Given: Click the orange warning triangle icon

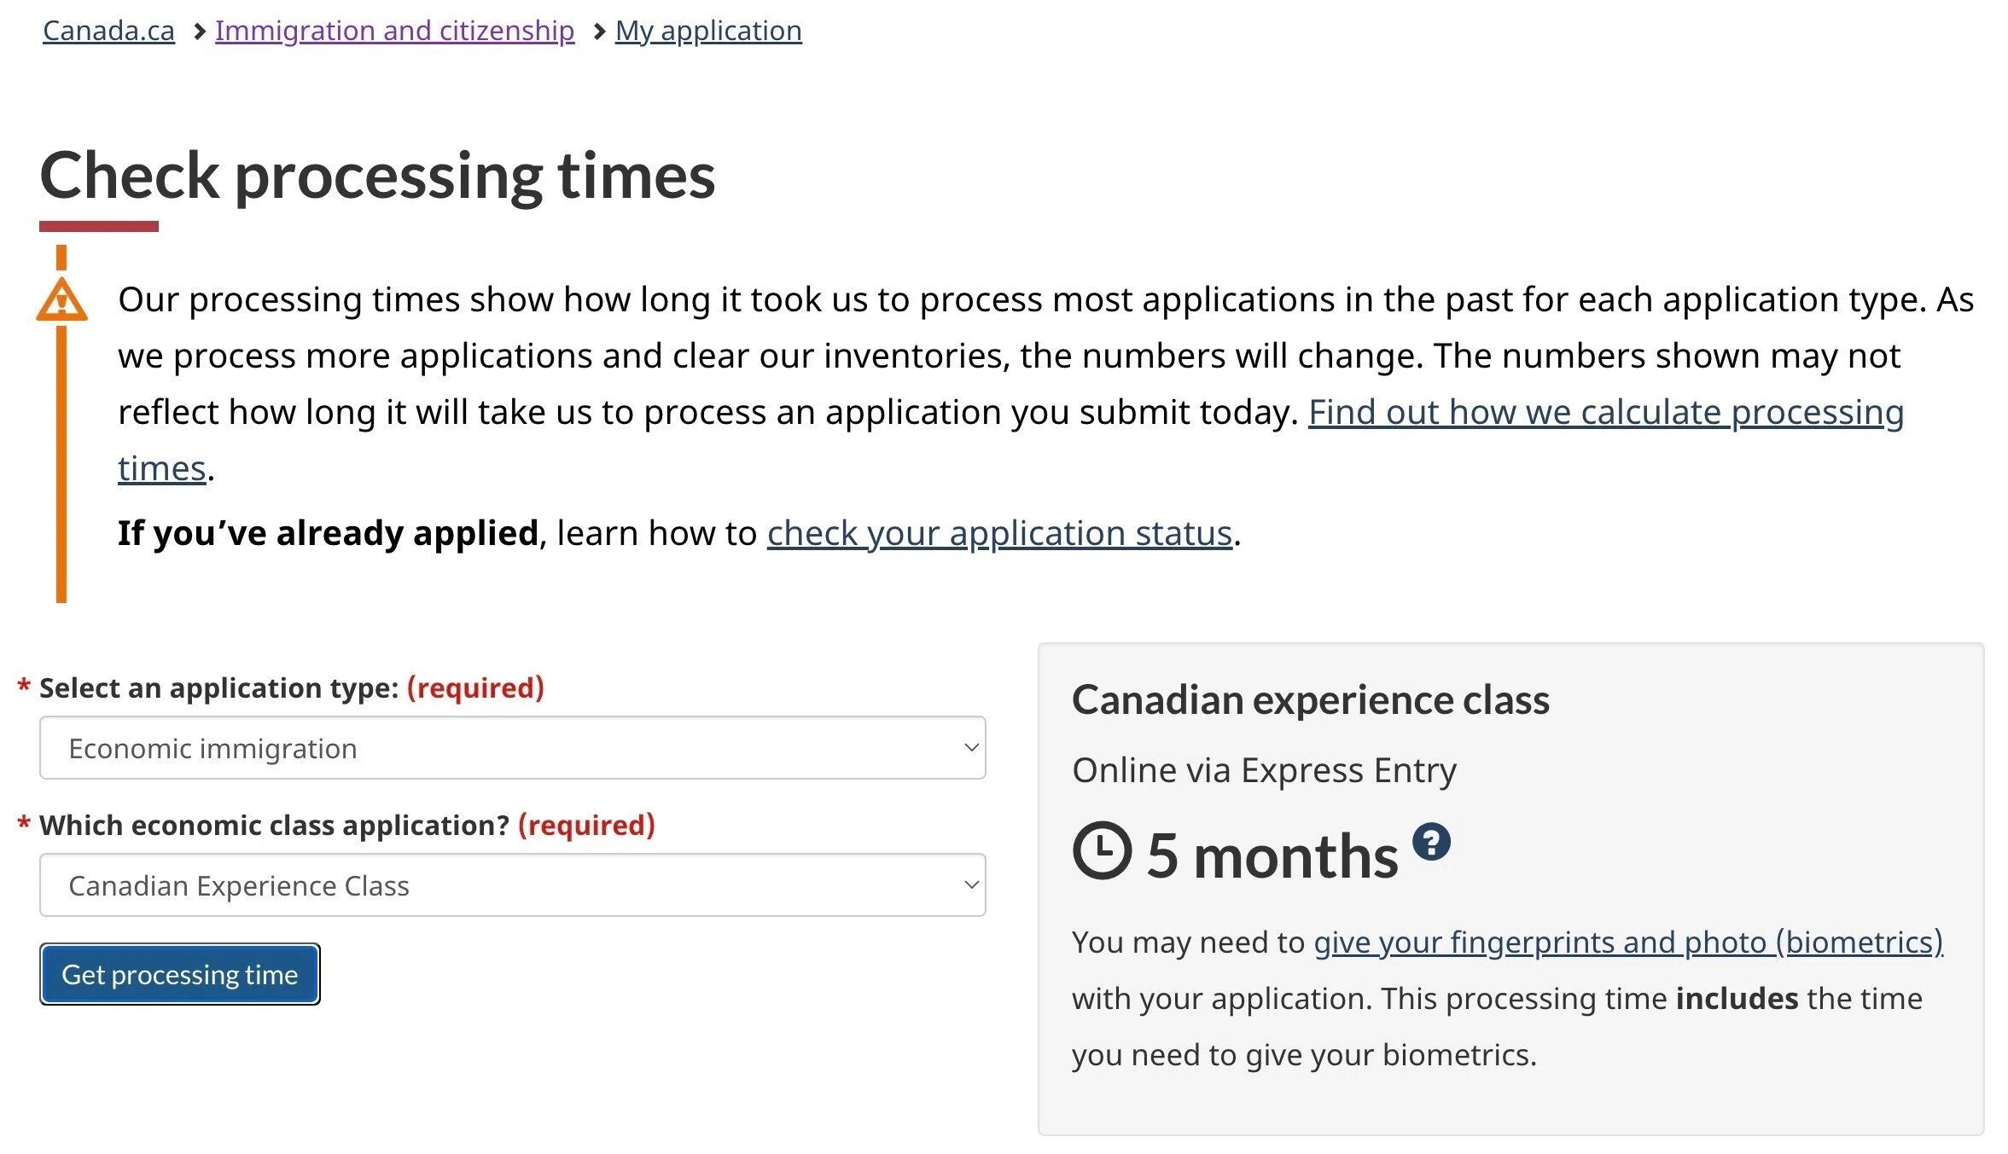Looking at the screenshot, I should click(x=61, y=300).
